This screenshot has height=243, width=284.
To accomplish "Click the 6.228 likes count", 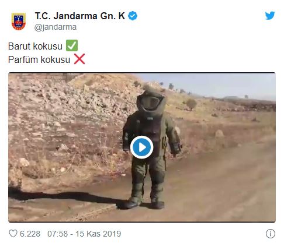I will 30,234.
